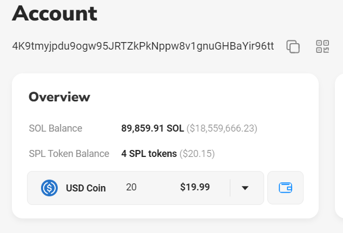The height and width of the screenshot is (233, 343).
Task: Click the $19.99 USD Coin value
Action: (x=195, y=188)
